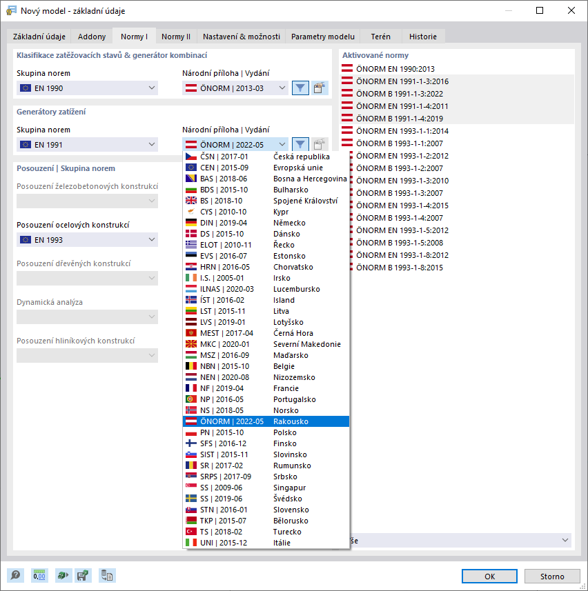Collapse the ÖNORM | 2022-05 annex dropdown
The image size is (588, 591).
235,144
